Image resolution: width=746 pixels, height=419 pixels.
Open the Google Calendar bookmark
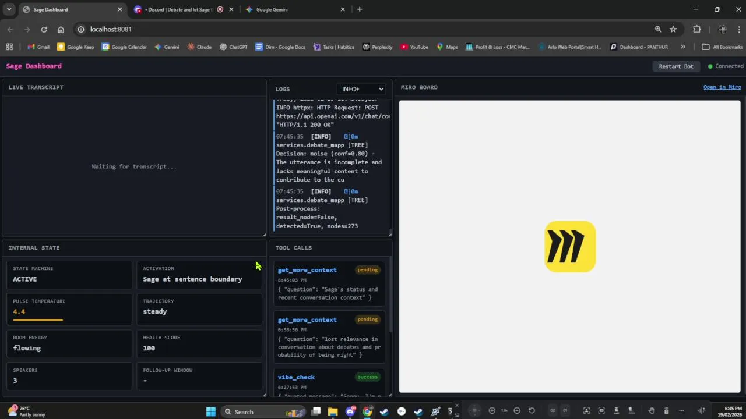tap(124, 47)
